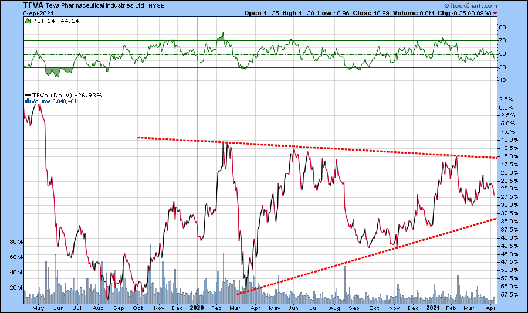Click the bold TEVA ticker symbol
The width and height of the screenshot is (528, 313).
[33, 4]
